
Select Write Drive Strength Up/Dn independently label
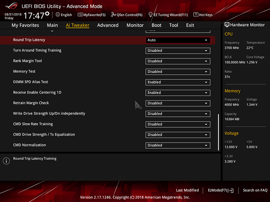point(49,113)
